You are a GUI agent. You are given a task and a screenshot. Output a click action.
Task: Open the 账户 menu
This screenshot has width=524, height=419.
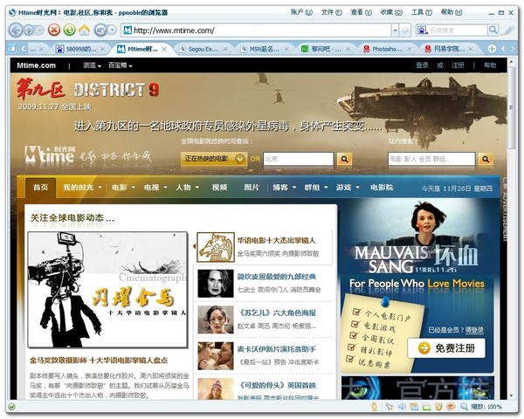coord(301,12)
